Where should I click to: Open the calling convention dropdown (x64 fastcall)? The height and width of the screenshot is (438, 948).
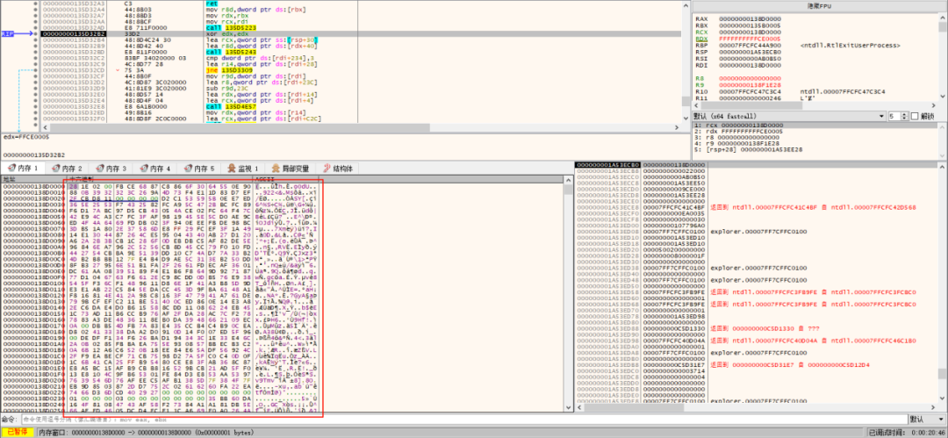tap(787, 116)
